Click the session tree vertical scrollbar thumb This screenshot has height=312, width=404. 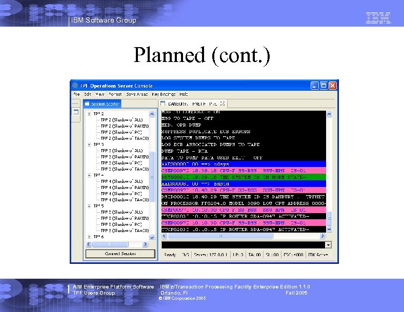tap(152, 177)
